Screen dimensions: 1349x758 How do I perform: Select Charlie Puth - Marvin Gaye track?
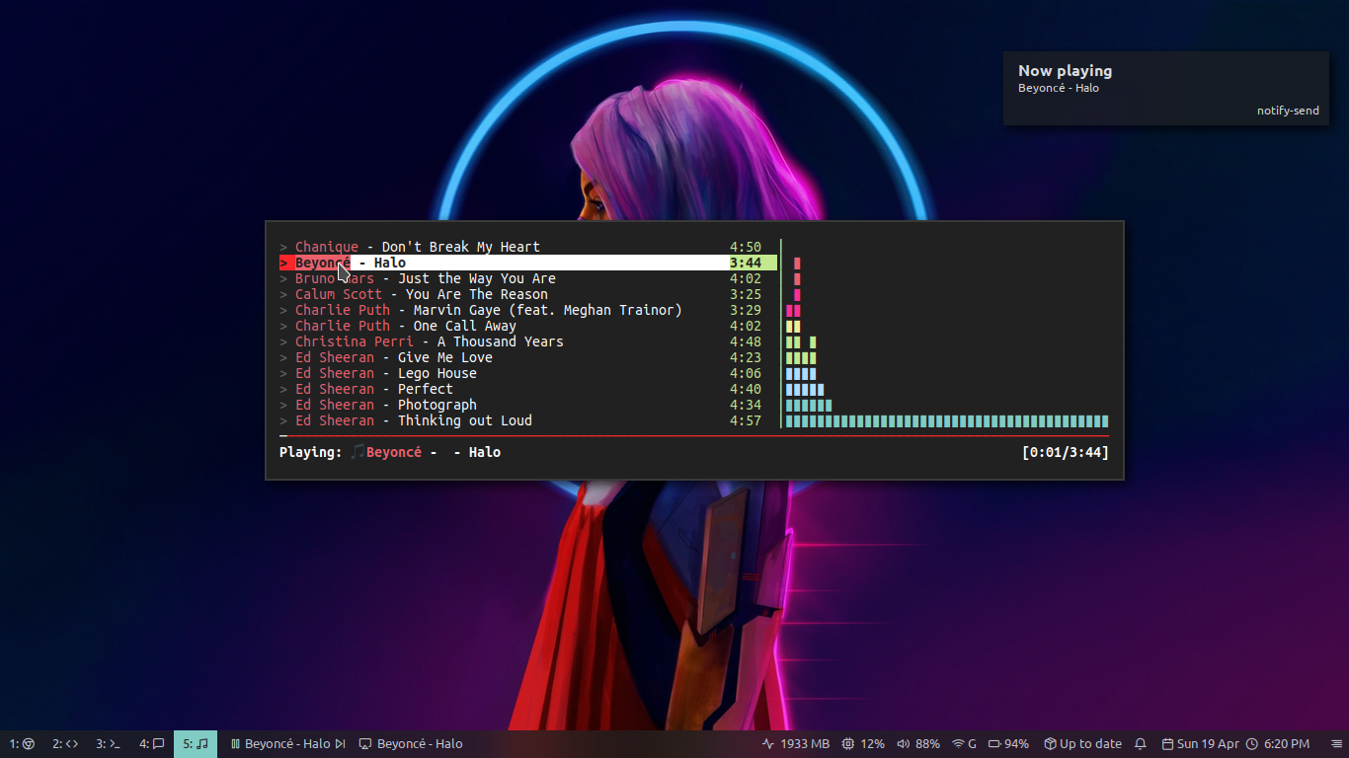[528, 310]
